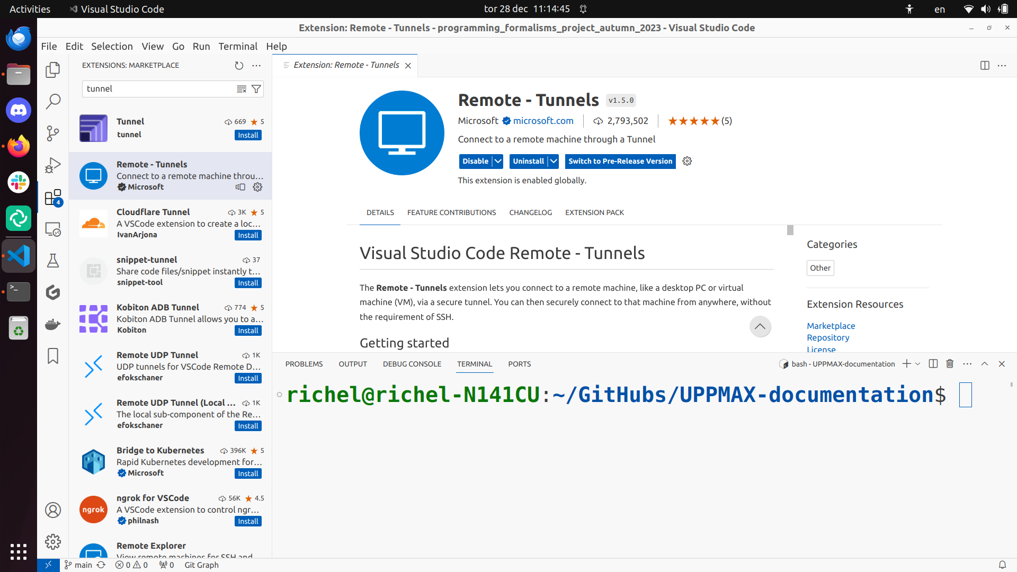This screenshot has width=1017, height=572.
Task: Open the bash terminal launch profile dropdown
Action: tap(918, 364)
